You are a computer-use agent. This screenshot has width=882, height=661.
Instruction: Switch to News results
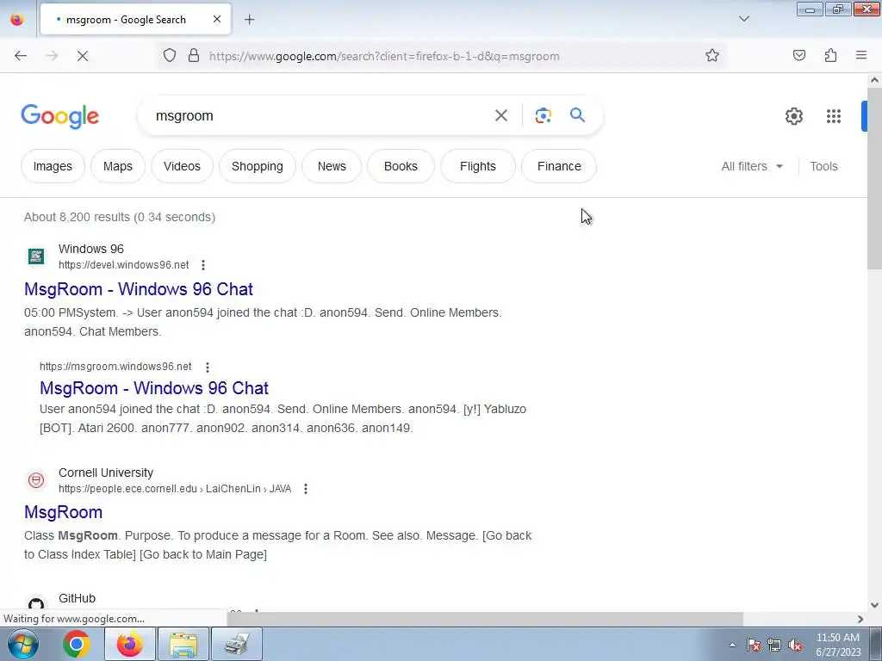(x=332, y=166)
